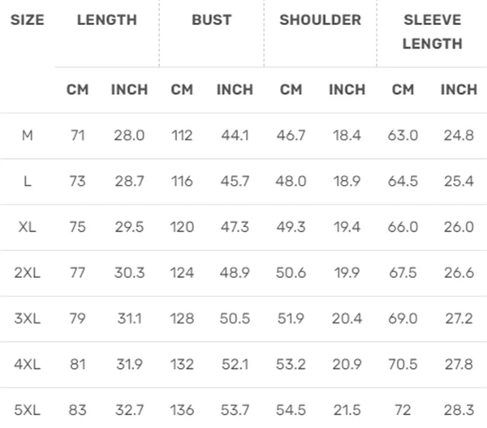487x428 pixels.
Task: Click the LENGTH column header
Action: [x=107, y=20]
